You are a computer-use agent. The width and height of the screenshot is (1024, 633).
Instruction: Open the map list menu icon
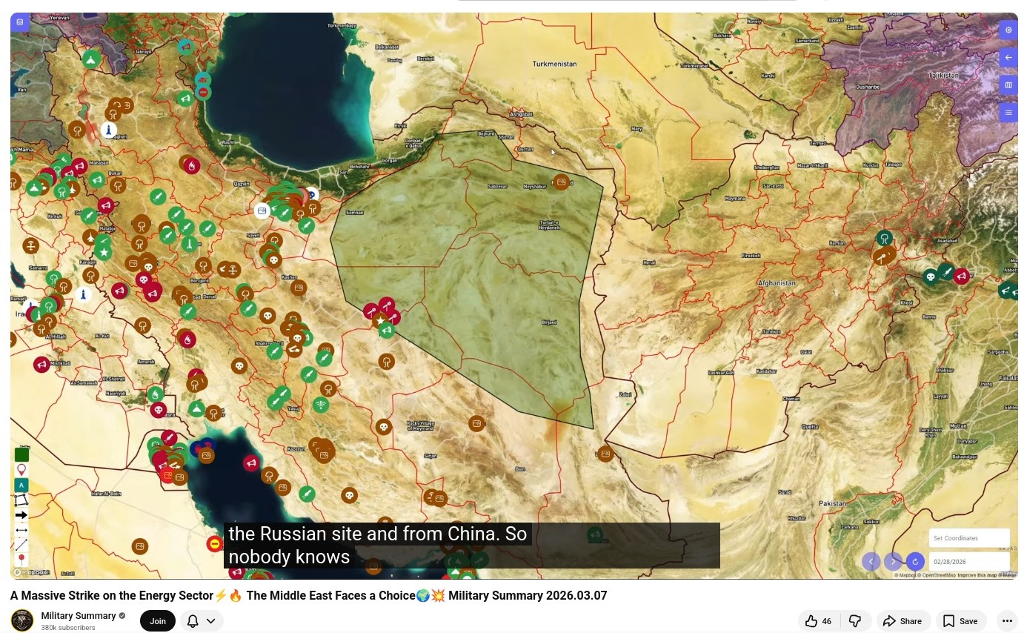[1008, 113]
